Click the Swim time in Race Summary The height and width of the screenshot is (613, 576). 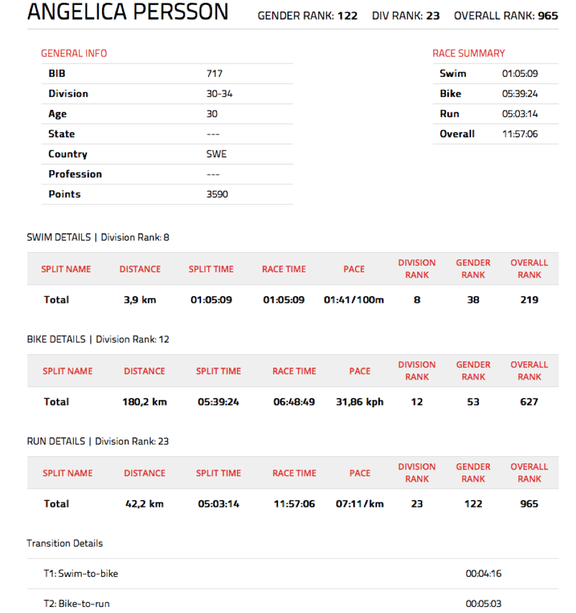point(520,74)
